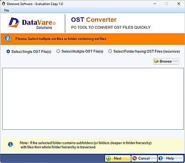The width and height of the screenshot is (185, 163).
Task: Click 'PC TOOL TO CONVERT OST FILES QUICKLY' text
Action: click(111, 27)
